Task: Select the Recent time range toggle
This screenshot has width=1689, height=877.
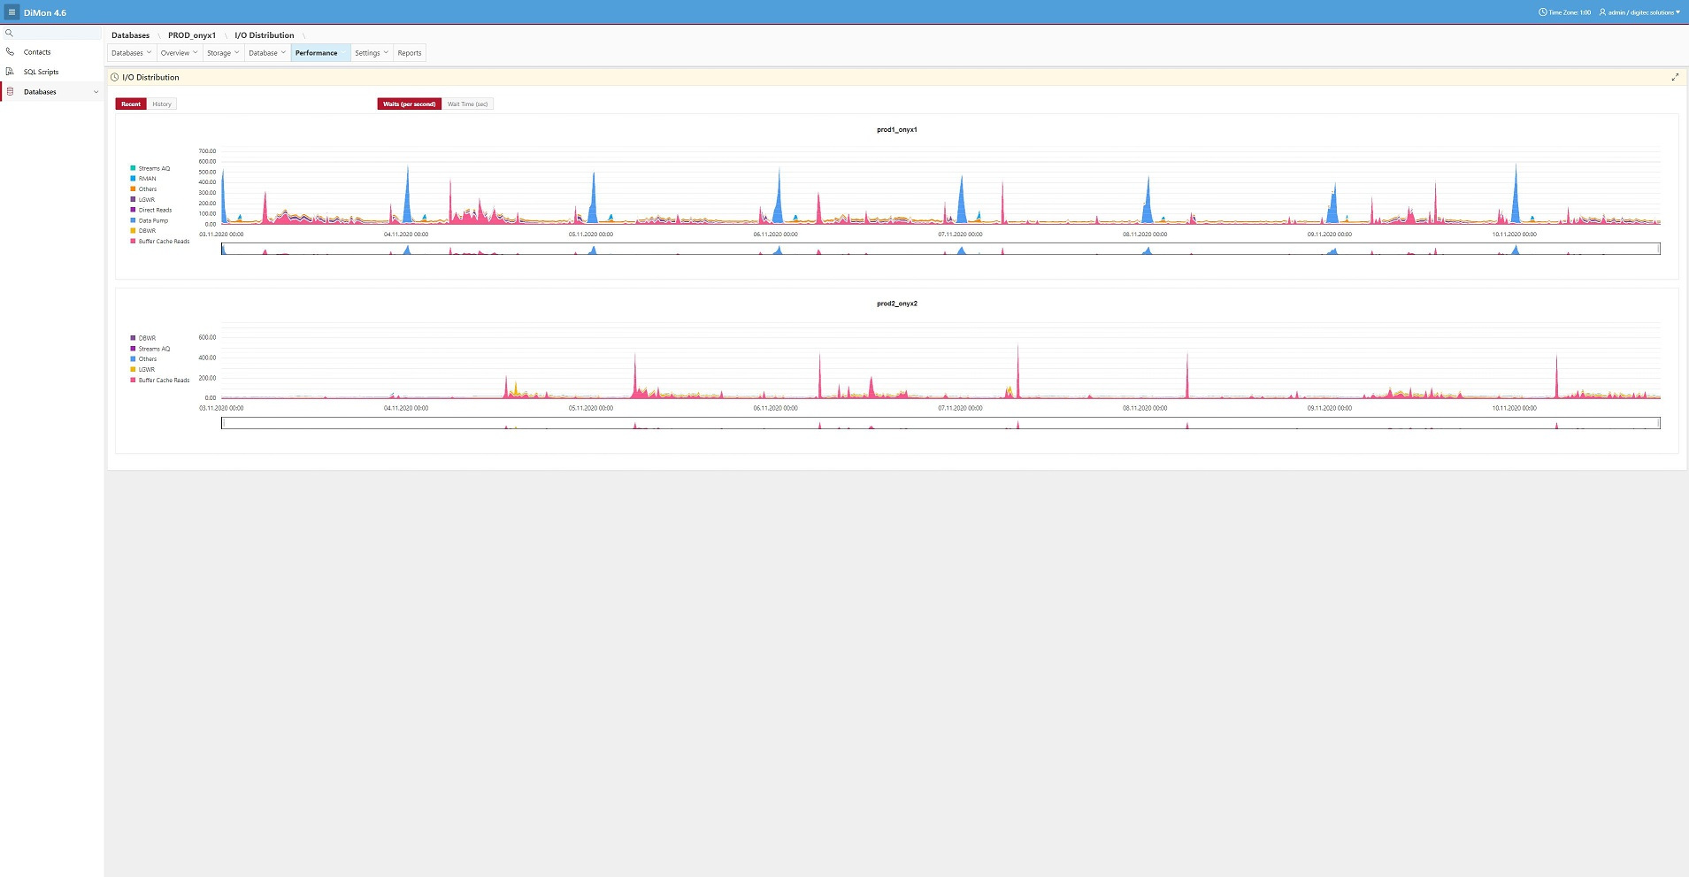Action: 131,104
